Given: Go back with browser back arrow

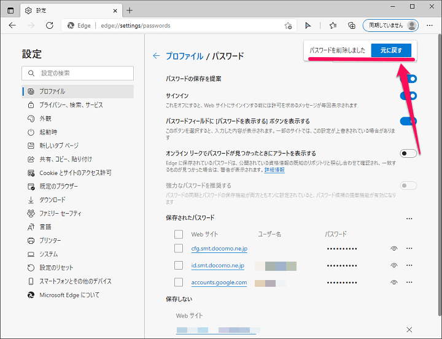Looking at the screenshot, I should (12, 26).
